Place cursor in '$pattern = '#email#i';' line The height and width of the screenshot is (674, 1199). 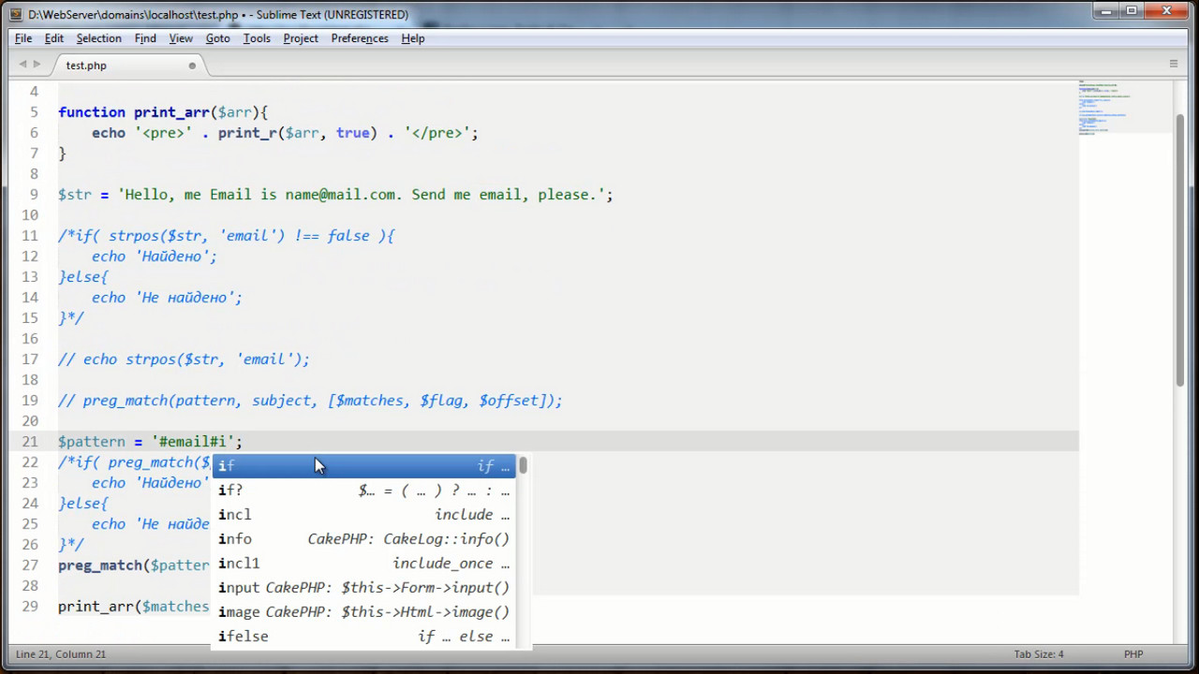[x=150, y=442]
